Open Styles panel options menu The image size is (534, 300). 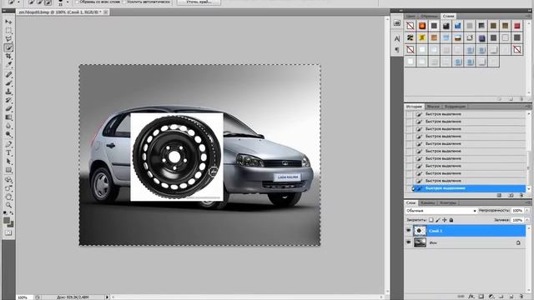(528, 16)
